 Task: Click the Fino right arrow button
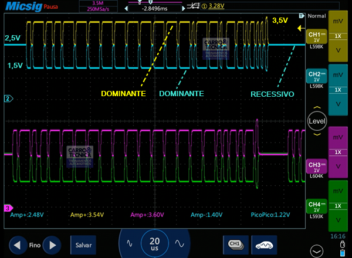tap(53, 244)
